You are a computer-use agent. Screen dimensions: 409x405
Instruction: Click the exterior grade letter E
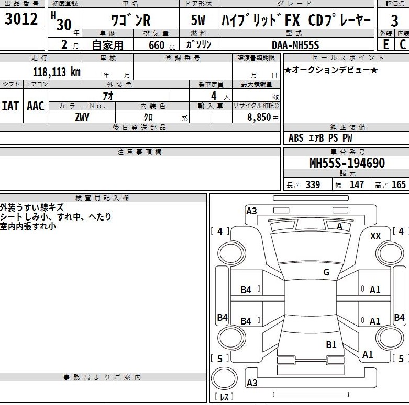pos(386,44)
